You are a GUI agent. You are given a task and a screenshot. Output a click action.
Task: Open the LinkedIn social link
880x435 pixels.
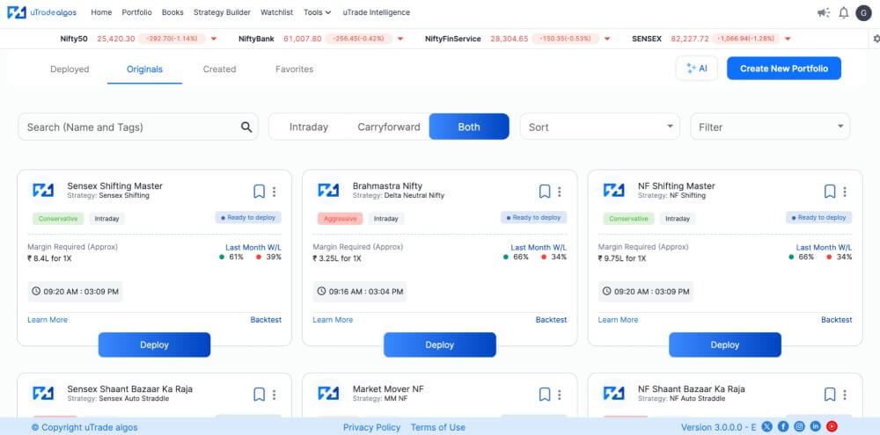click(816, 426)
